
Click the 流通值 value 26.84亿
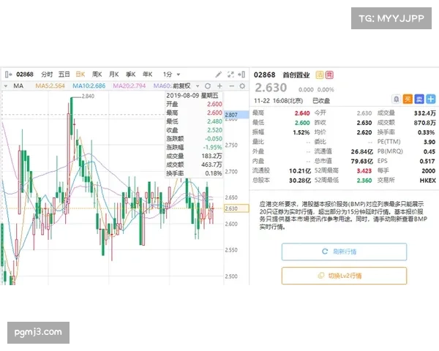(362, 151)
